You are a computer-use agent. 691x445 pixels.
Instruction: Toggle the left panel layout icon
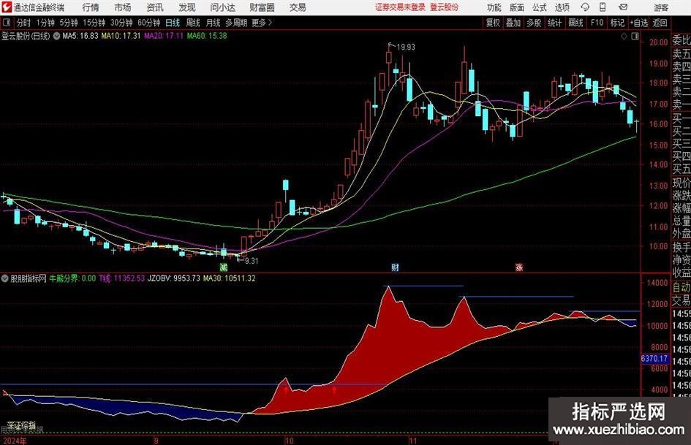[x=7, y=23]
